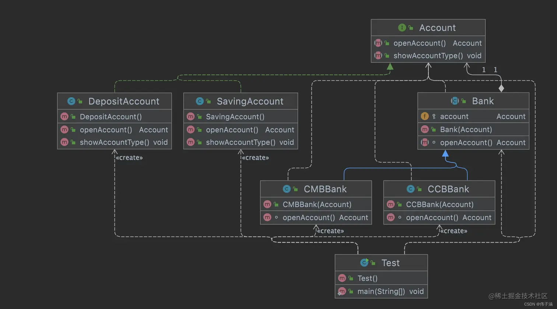
Task: Click «create» label under DepositAccount
Action: pyautogui.click(x=129, y=158)
